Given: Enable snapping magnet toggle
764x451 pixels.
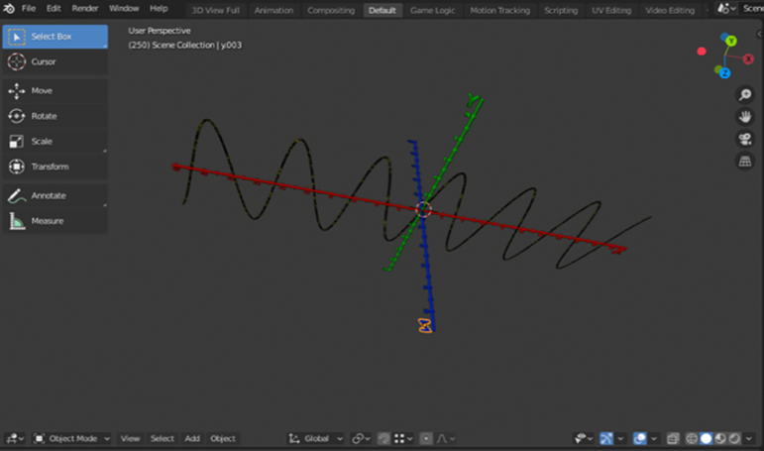Looking at the screenshot, I should coord(382,438).
